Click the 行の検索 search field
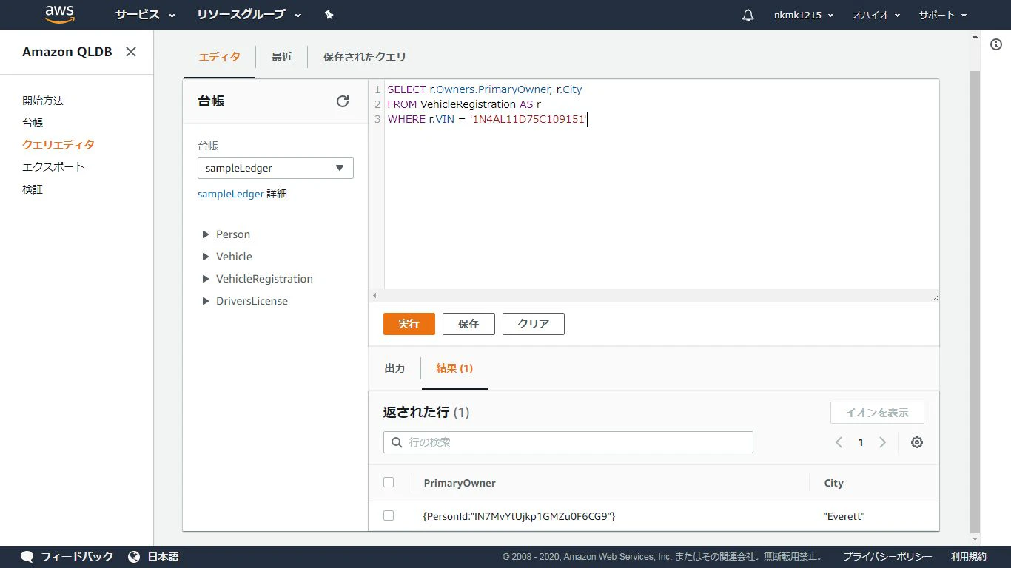 pos(568,442)
